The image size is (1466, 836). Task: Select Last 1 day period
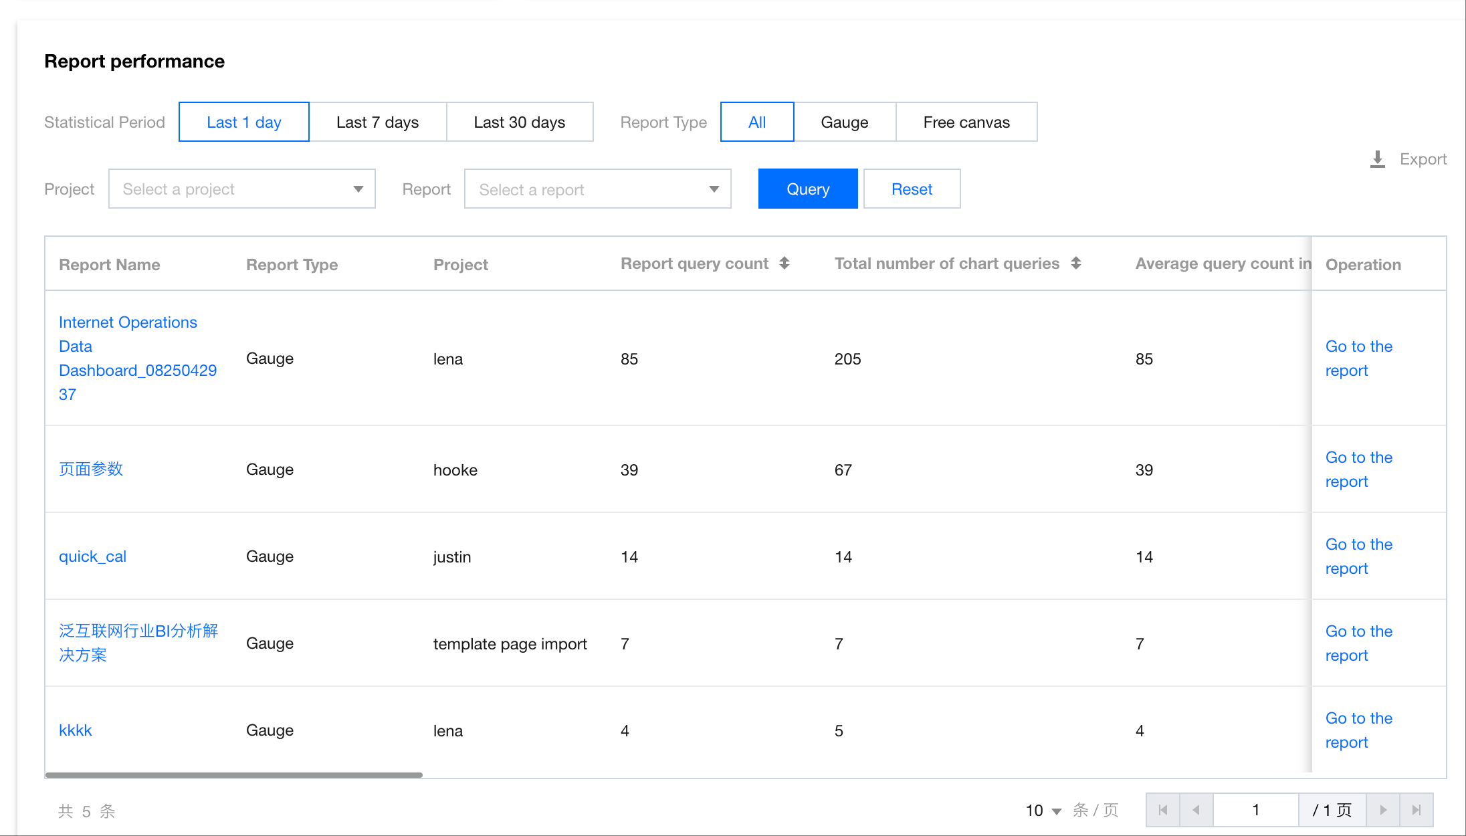coord(244,122)
